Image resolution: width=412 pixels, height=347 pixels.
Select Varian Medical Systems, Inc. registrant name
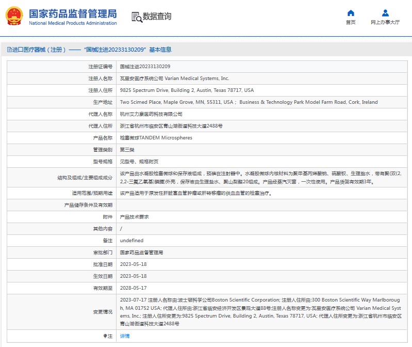pyautogui.click(x=197, y=78)
